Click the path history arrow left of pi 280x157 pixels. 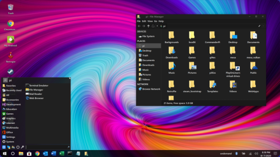point(157,26)
